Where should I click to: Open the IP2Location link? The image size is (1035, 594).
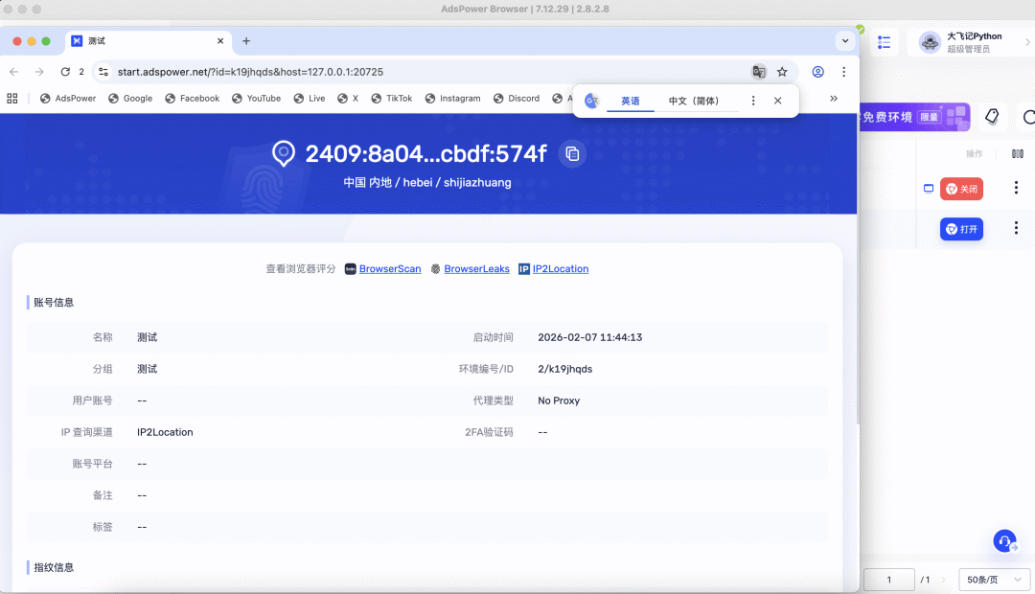pyautogui.click(x=561, y=268)
